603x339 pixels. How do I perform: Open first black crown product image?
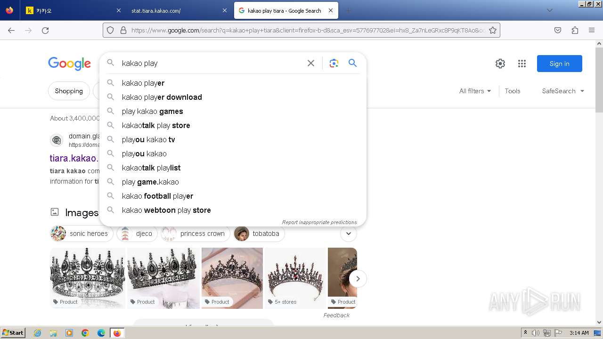(88, 278)
